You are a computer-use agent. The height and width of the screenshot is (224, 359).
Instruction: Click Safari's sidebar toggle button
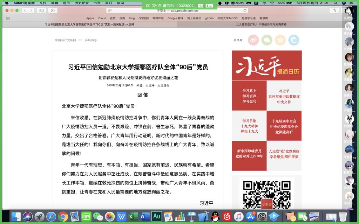point(42,10)
